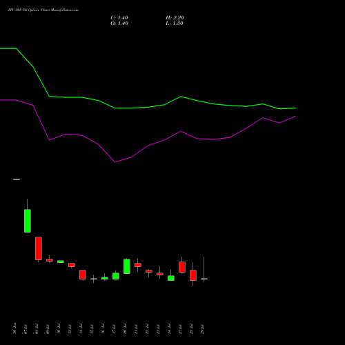Select the large green candlestick for 20 Jul

point(127,266)
